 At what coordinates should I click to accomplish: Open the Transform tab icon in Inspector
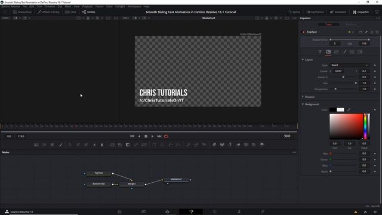tap(336, 52)
